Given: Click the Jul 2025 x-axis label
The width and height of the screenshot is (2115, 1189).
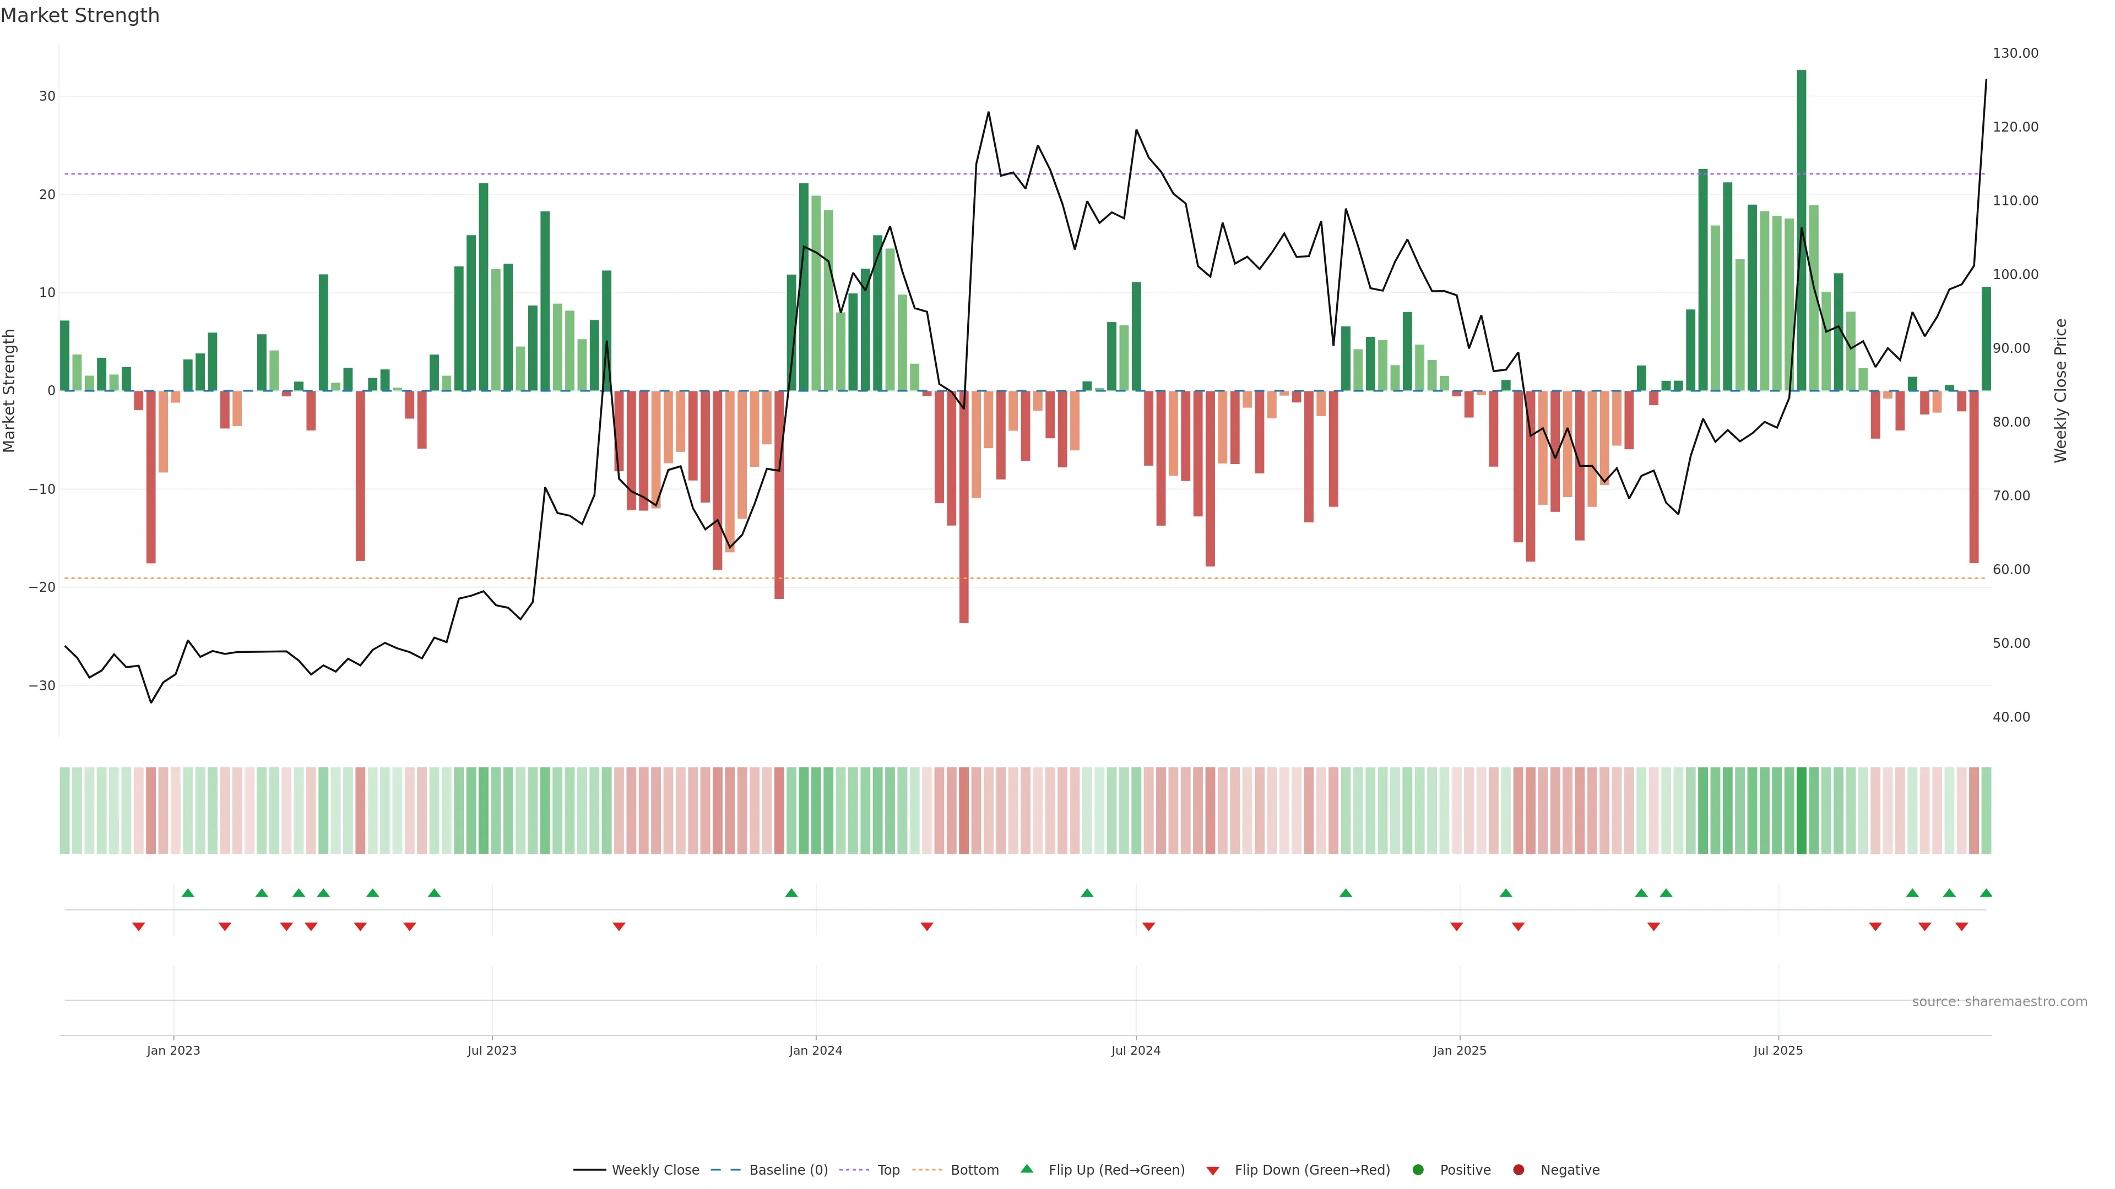Looking at the screenshot, I should (1777, 1050).
